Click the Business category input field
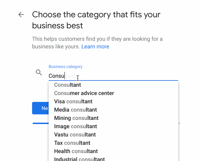 tap(113, 76)
